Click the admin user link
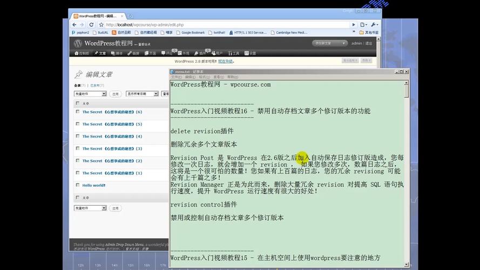The image size is (480, 270). [356, 43]
